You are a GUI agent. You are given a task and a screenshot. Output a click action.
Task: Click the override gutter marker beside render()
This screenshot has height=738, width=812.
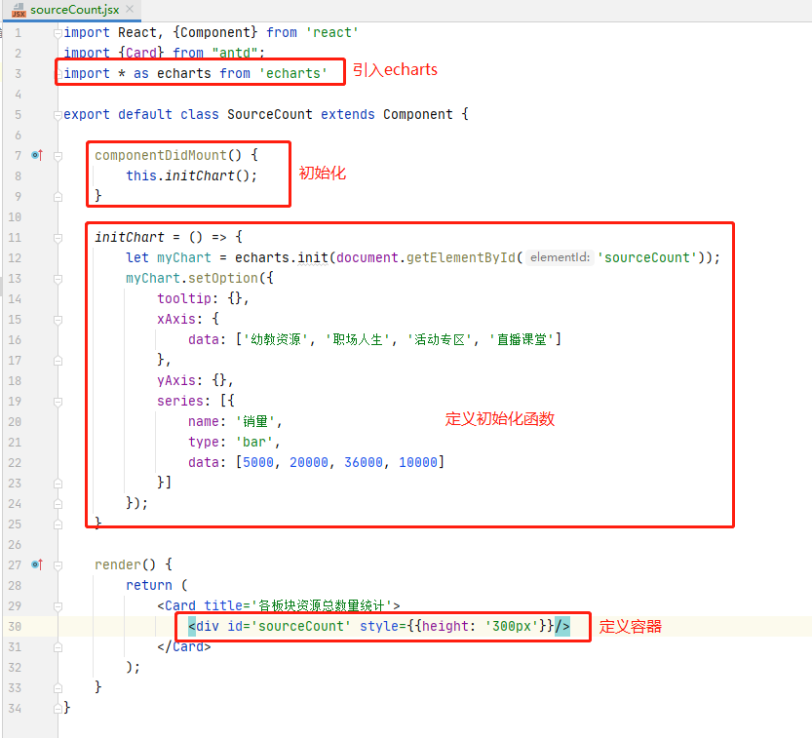point(37,564)
